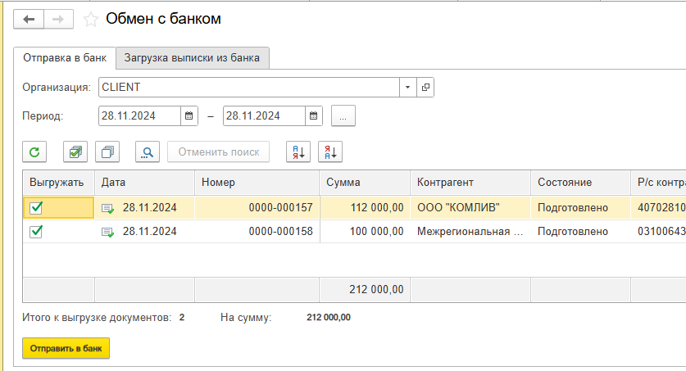Uncheck export for document 0000-000158
Screen dimensions: 686x371
[x=36, y=232]
